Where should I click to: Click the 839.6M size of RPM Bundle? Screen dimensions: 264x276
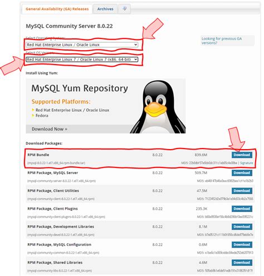201,155
